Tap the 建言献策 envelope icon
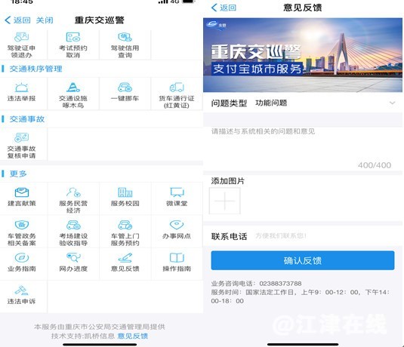The height and width of the screenshot is (347, 404). point(22,192)
